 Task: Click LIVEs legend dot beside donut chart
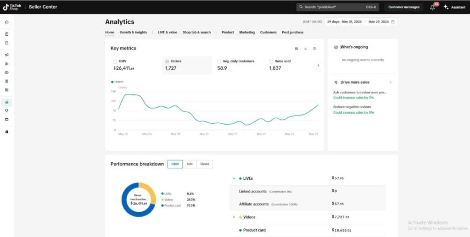(162, 193)
